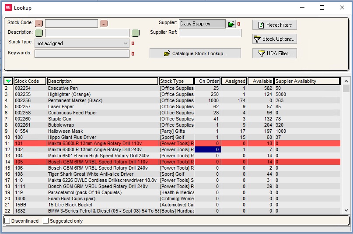Focus the Stock Code input field

71,23
